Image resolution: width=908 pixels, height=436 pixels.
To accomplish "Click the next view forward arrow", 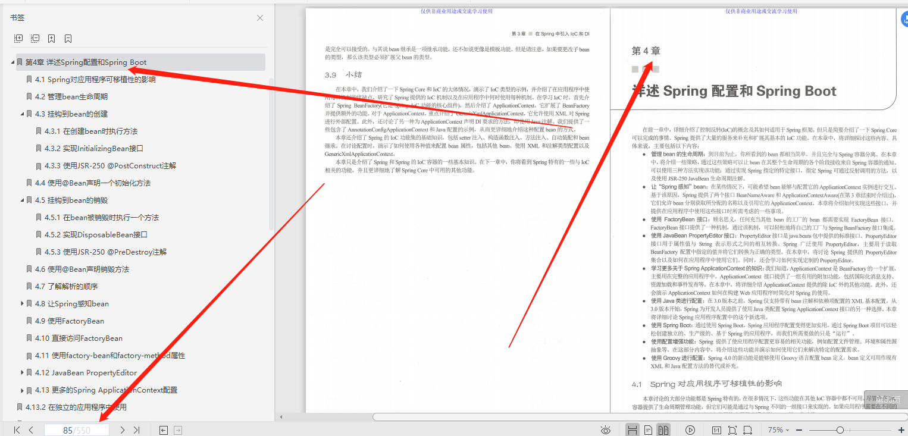I will click(x=177, y=430).
